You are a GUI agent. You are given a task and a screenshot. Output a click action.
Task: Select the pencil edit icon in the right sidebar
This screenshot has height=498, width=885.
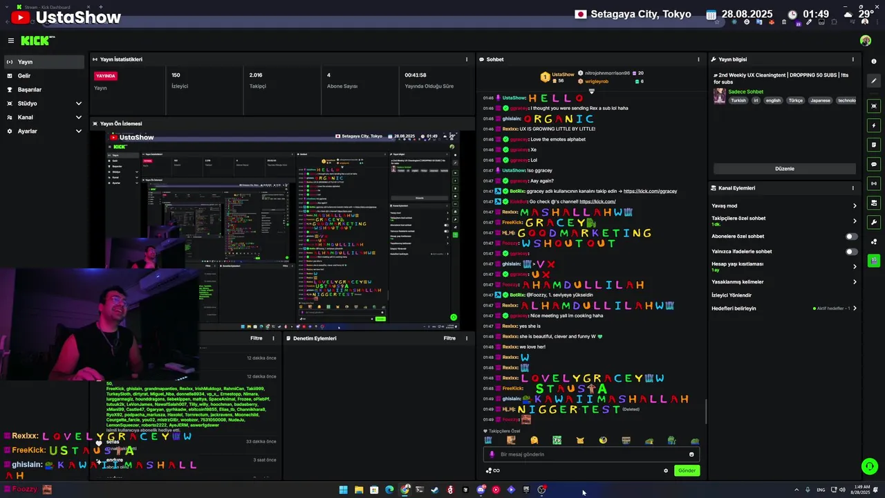tap(874, 81)
